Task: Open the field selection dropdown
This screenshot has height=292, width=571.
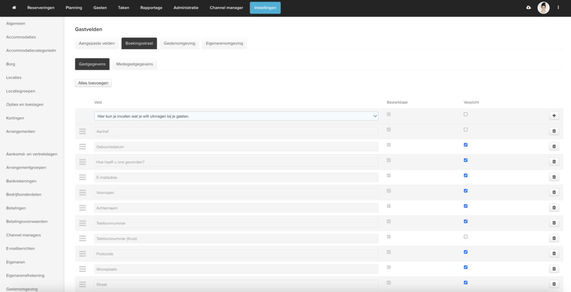Action: 236,116
